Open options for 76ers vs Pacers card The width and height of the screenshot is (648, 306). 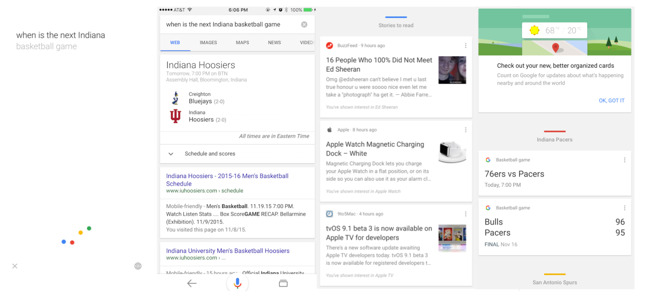pos(625,160)
